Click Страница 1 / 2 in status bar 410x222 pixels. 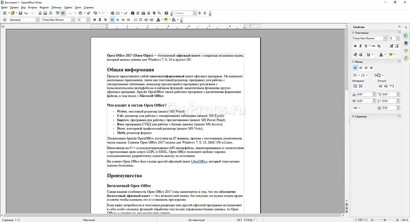pyautogui.click(x=11, y=220)
